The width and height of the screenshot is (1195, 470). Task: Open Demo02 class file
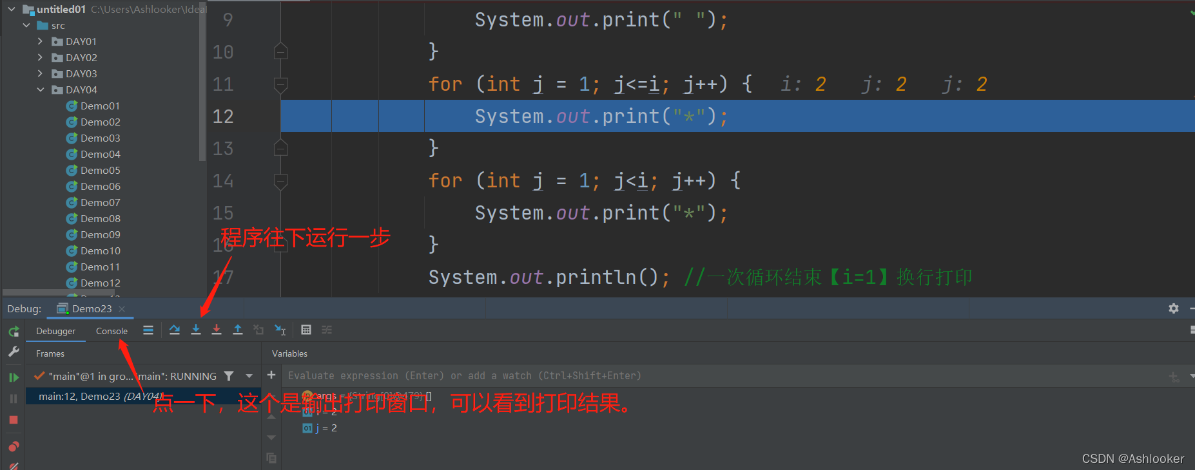(93, 122)
